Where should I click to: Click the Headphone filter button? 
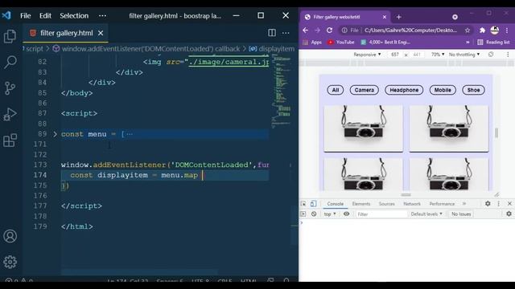click(x=404, y=90)
